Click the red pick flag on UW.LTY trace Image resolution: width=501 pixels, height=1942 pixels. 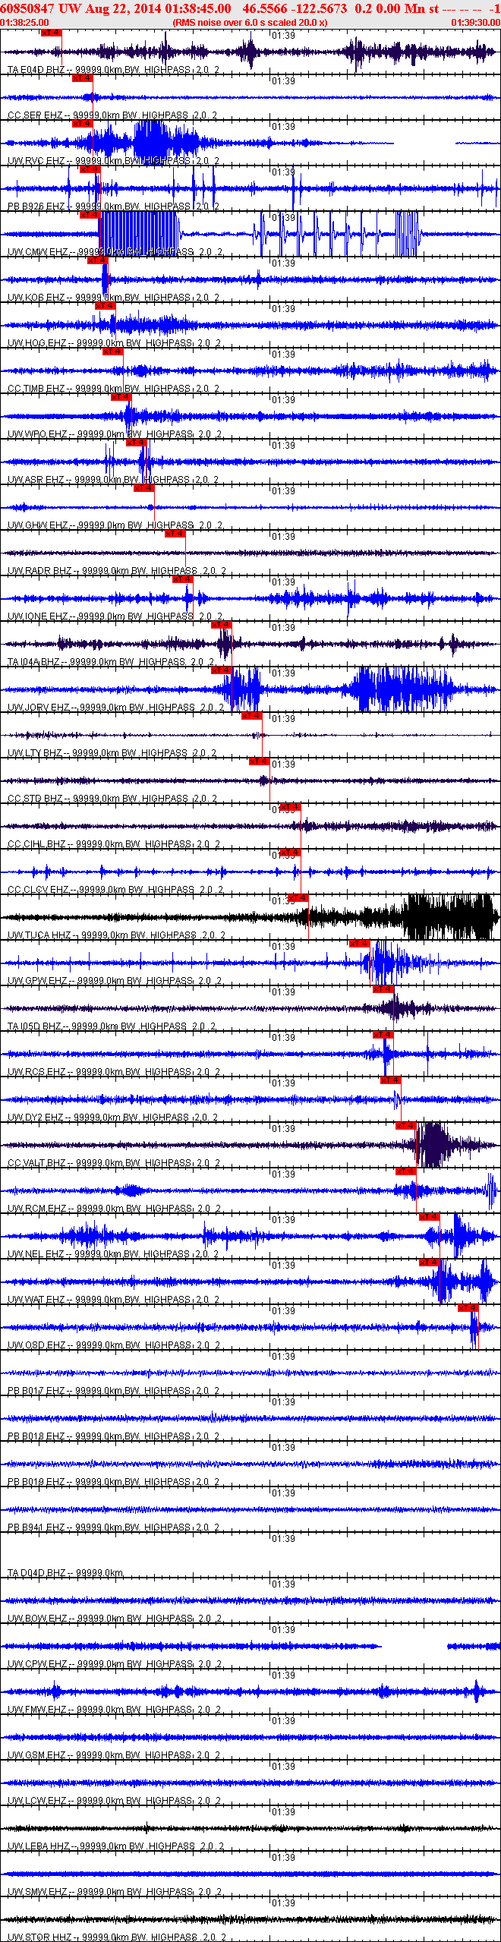(252, 716)
